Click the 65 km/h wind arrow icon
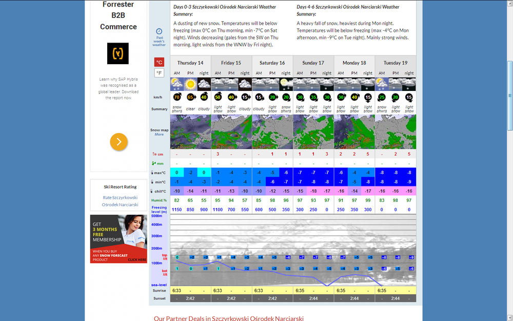 pyautogui.click(x=191, y=97)
